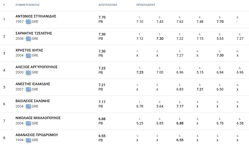Image resolution: width=249 pixels, height=145 pixels.
Task: Click the ΑΠΟΤΕΛΕΣΜΑ column header
Action: (x=108, y=5)
